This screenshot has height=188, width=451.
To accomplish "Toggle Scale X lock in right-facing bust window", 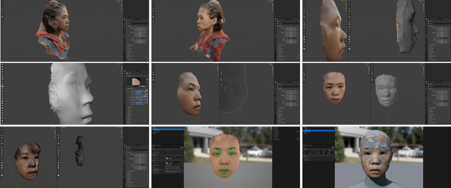I will point(146,40).
